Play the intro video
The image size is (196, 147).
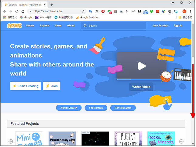point(142,66)
